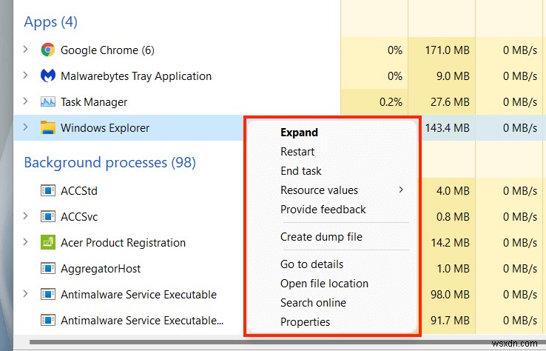Click Windows Explorer's 143.4 MB memory value
546x351 pixels.
[447, 128]
